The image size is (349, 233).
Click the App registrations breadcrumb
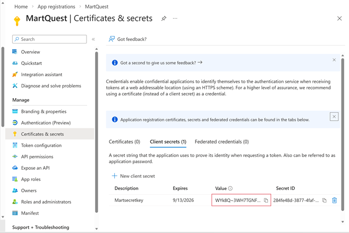point(56,6)
